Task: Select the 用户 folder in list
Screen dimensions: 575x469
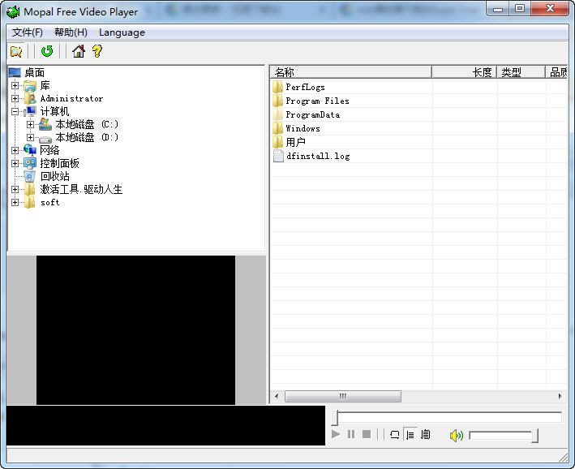Action: (x=295, y=142)
